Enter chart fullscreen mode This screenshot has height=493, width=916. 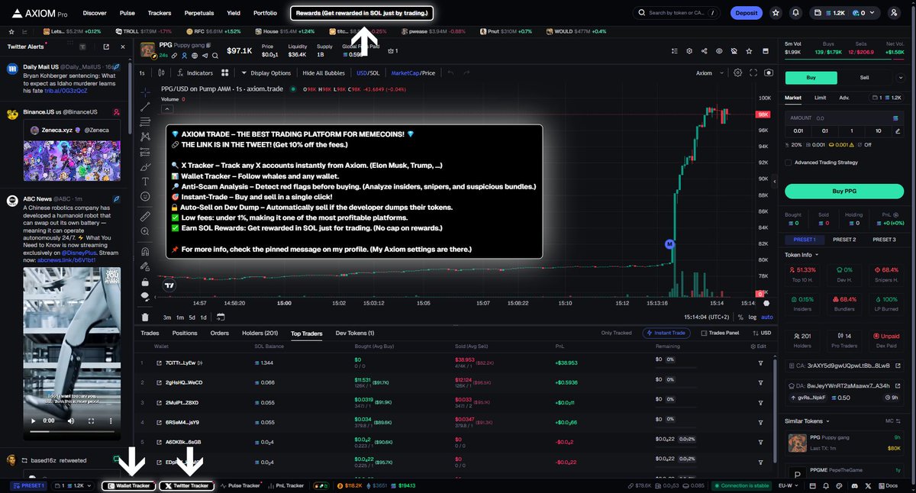pos(753,72)
